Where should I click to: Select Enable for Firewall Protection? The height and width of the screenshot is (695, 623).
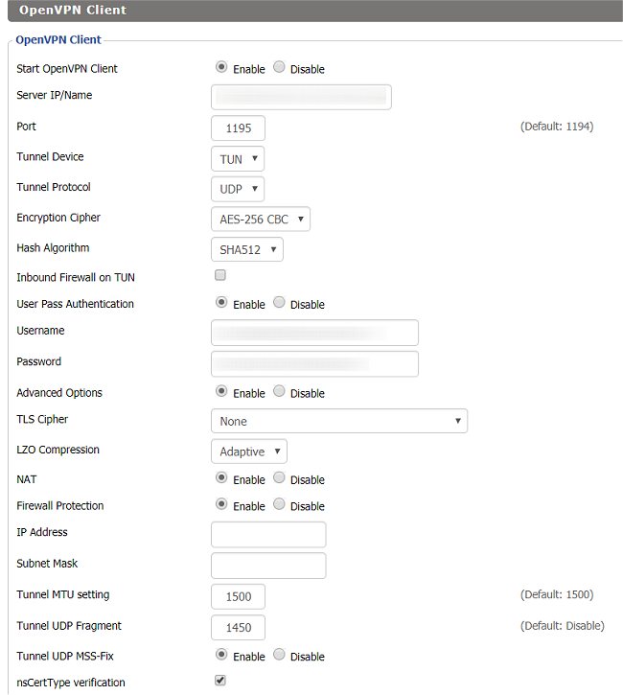221,504
